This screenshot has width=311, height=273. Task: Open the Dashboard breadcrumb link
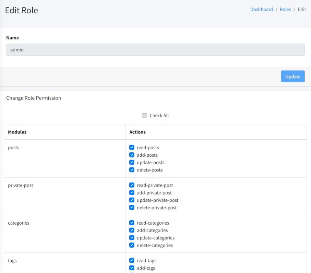pos(261,10)
